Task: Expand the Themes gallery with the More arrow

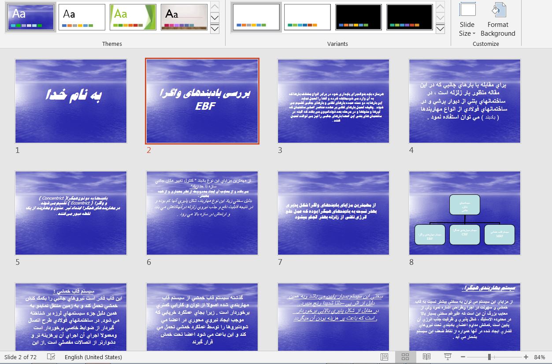Action: click(215, 29)
